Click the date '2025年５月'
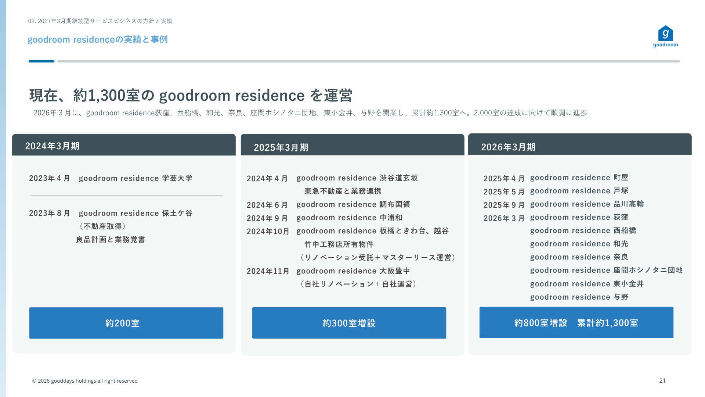Viewport: 705px width, 397px height. (x=505, y=192)
